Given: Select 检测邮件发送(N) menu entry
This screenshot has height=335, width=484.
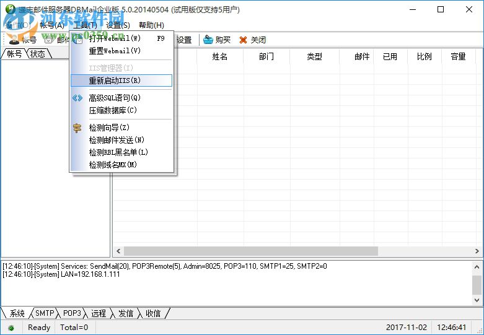Looking at the screenshot, I should coord(121,140).
